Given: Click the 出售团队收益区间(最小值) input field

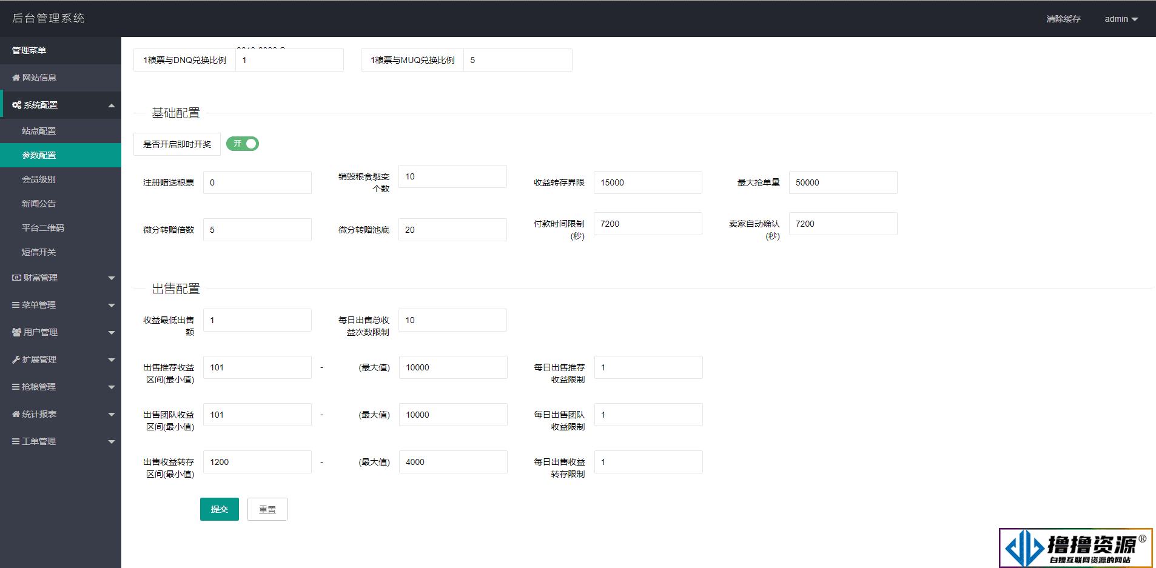Looking at the screenshot, I should click(257, 415).
